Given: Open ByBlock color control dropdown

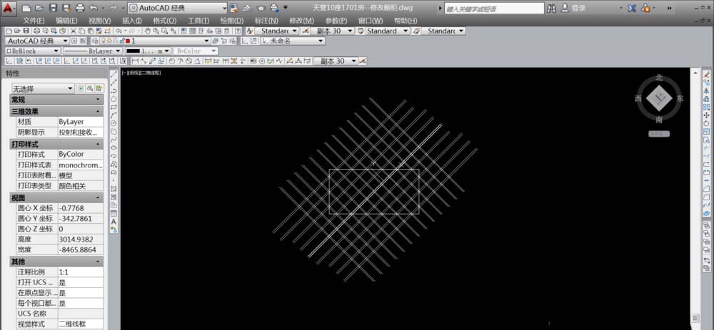Looking at the screenshot, I should tap(32, 51).
